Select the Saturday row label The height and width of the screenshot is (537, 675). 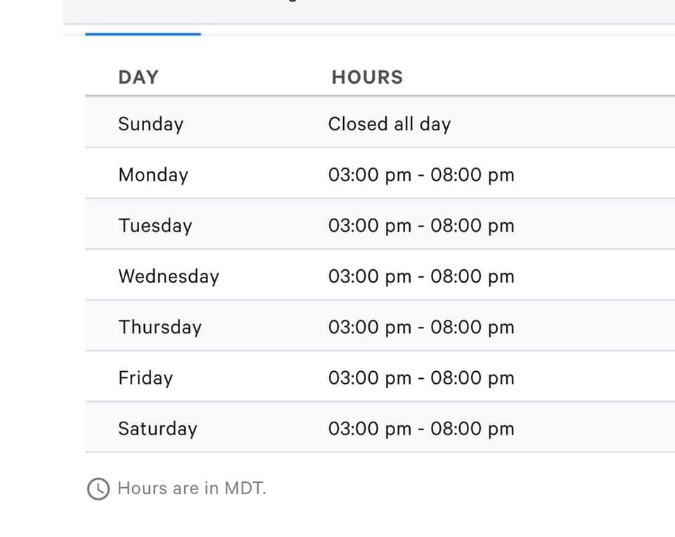pos(157,429)
